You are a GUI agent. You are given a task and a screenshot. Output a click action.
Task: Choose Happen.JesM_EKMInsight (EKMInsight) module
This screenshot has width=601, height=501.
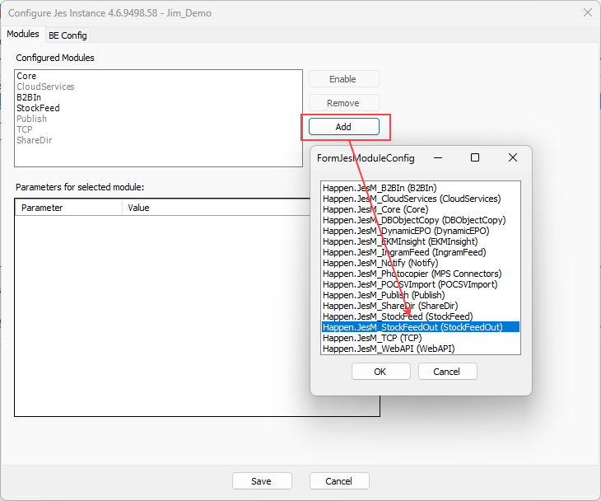pyautogui.click(x=421, y=241)
